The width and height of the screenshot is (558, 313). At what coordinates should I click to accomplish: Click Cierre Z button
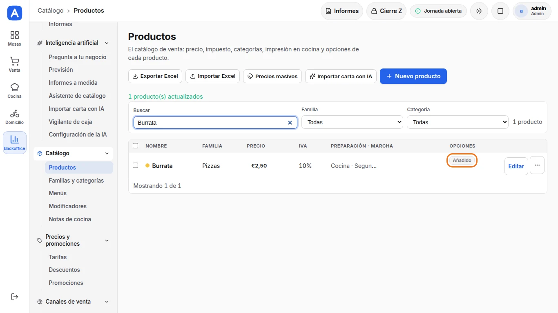pyautogui.click(x=386, y=11)
